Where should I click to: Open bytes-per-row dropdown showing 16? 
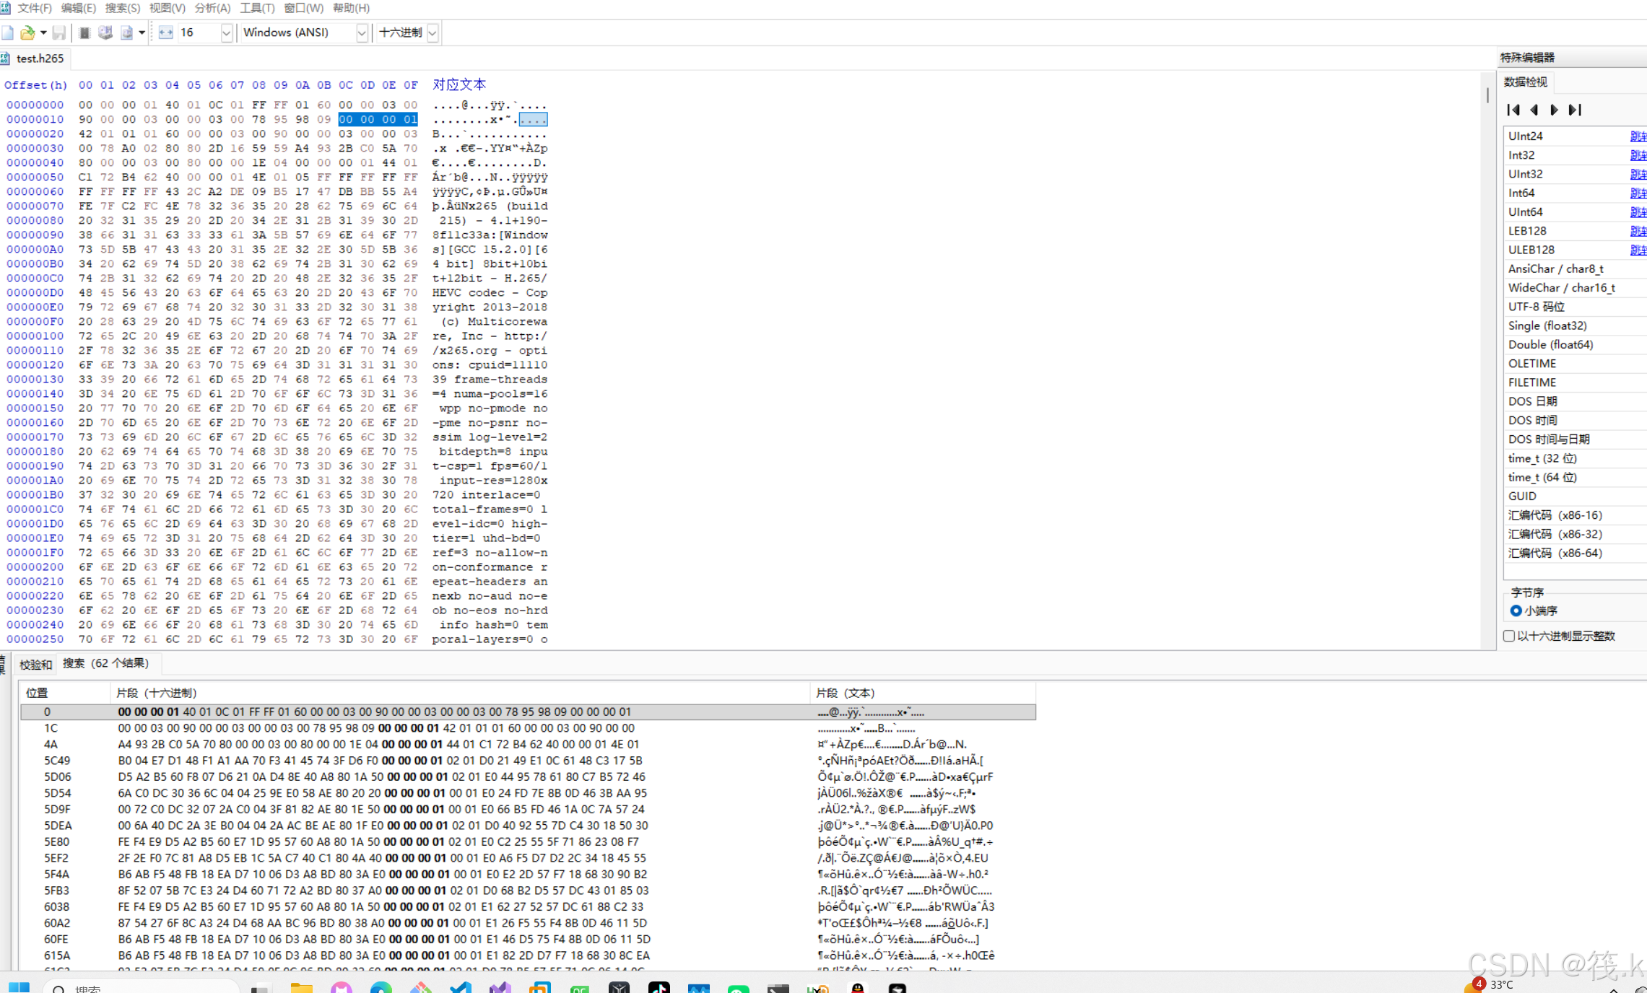tap(226, 32)
